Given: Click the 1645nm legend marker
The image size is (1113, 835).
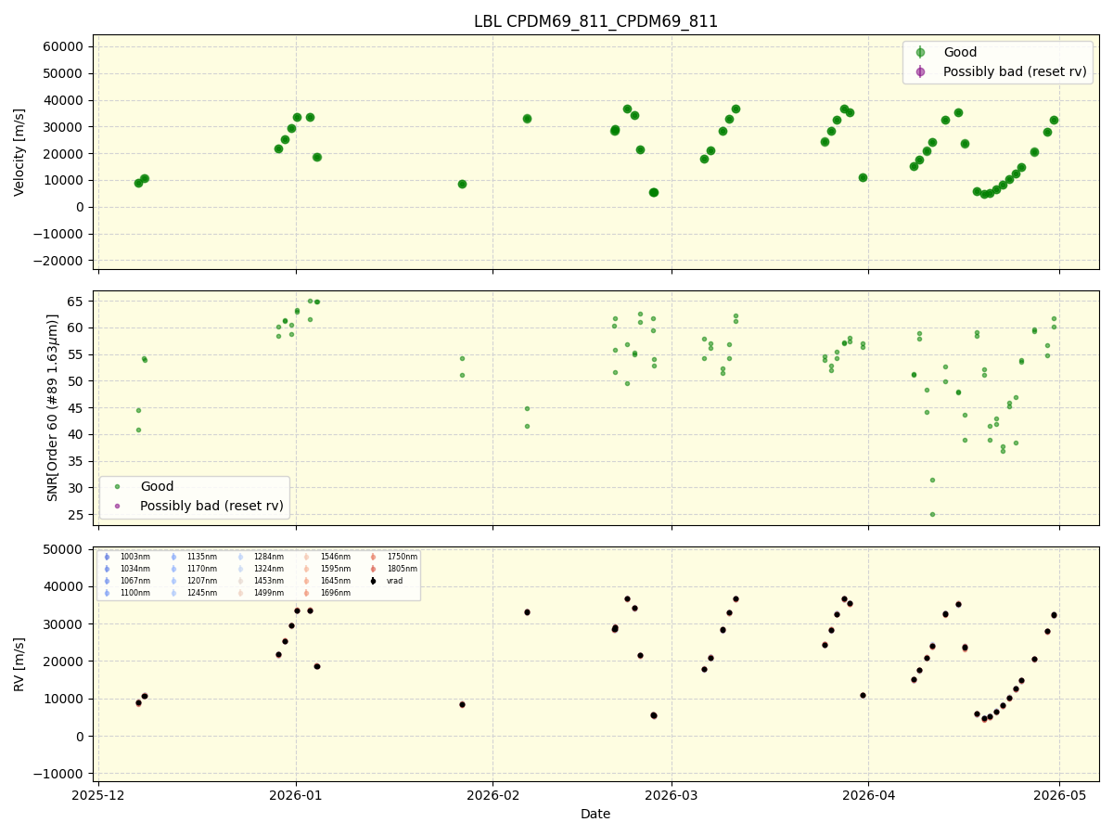Looking at the screenshot, I should (x=307, y=581).
